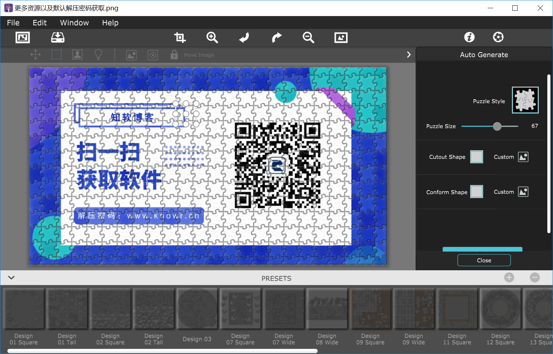Image resolution: width=553 pixels, height=354 pixels.
Task: Click the Open Image toolbar icon
Action: pyautogui.click(x=23, y=37)
